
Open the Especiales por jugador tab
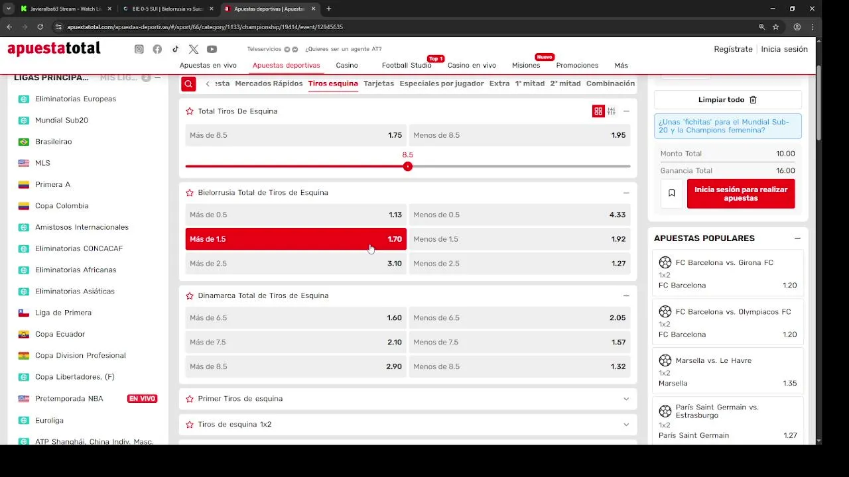point(442,83)
